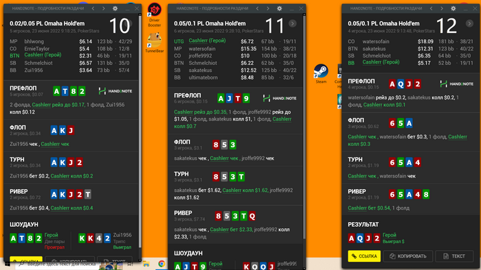Click next arrow in hand 12 window titlebar
The image size is (481, 270).
click(442, 8)
